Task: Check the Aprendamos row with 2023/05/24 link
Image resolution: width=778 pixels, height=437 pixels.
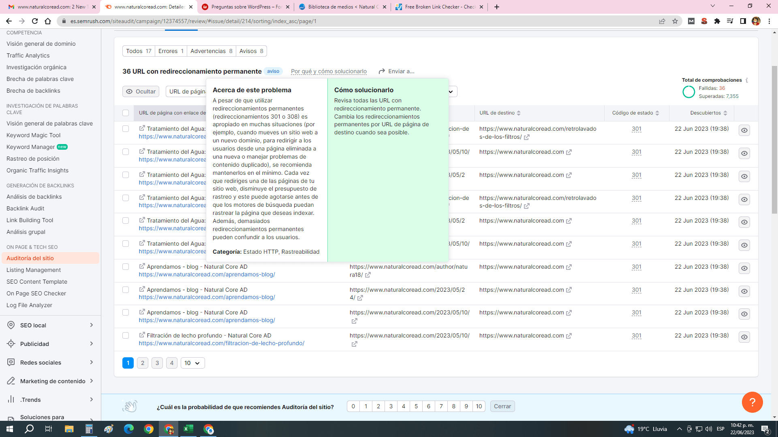Action: coord(126,290)
